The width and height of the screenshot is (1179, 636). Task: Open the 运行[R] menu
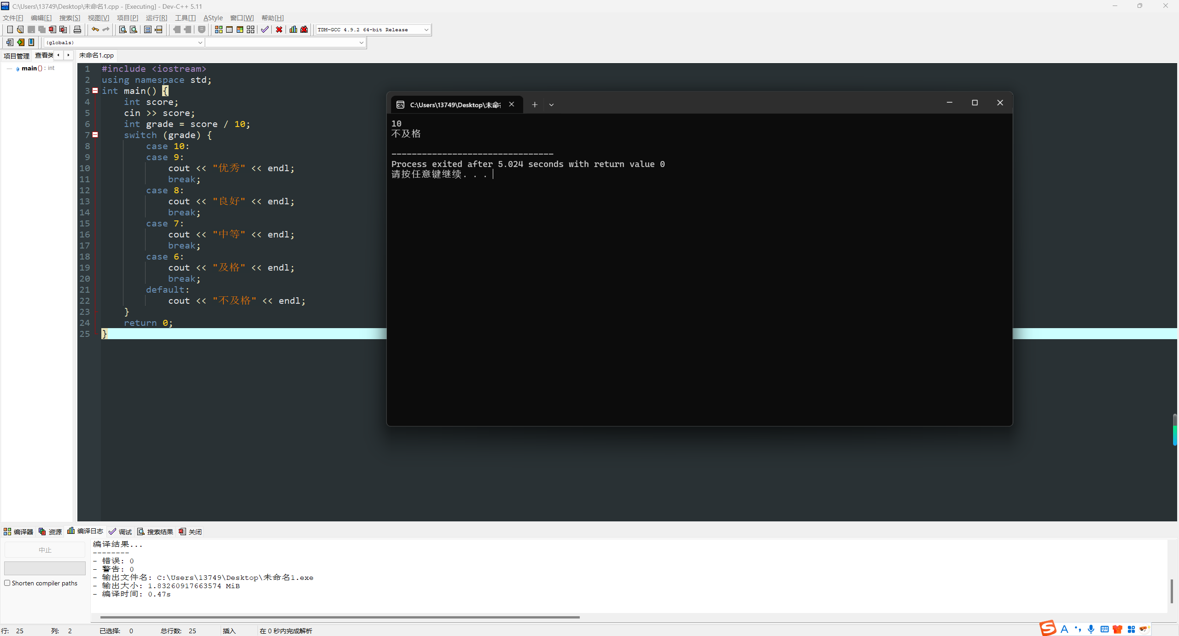(x=156, y=18)
